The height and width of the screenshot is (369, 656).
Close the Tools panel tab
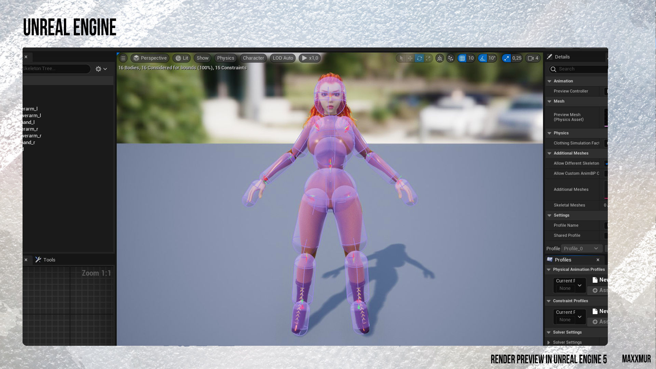pyautogui.click(x=26, y=260)
